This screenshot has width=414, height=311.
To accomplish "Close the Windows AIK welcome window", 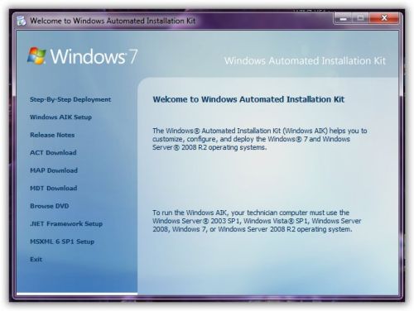I will tap(384, 18).
